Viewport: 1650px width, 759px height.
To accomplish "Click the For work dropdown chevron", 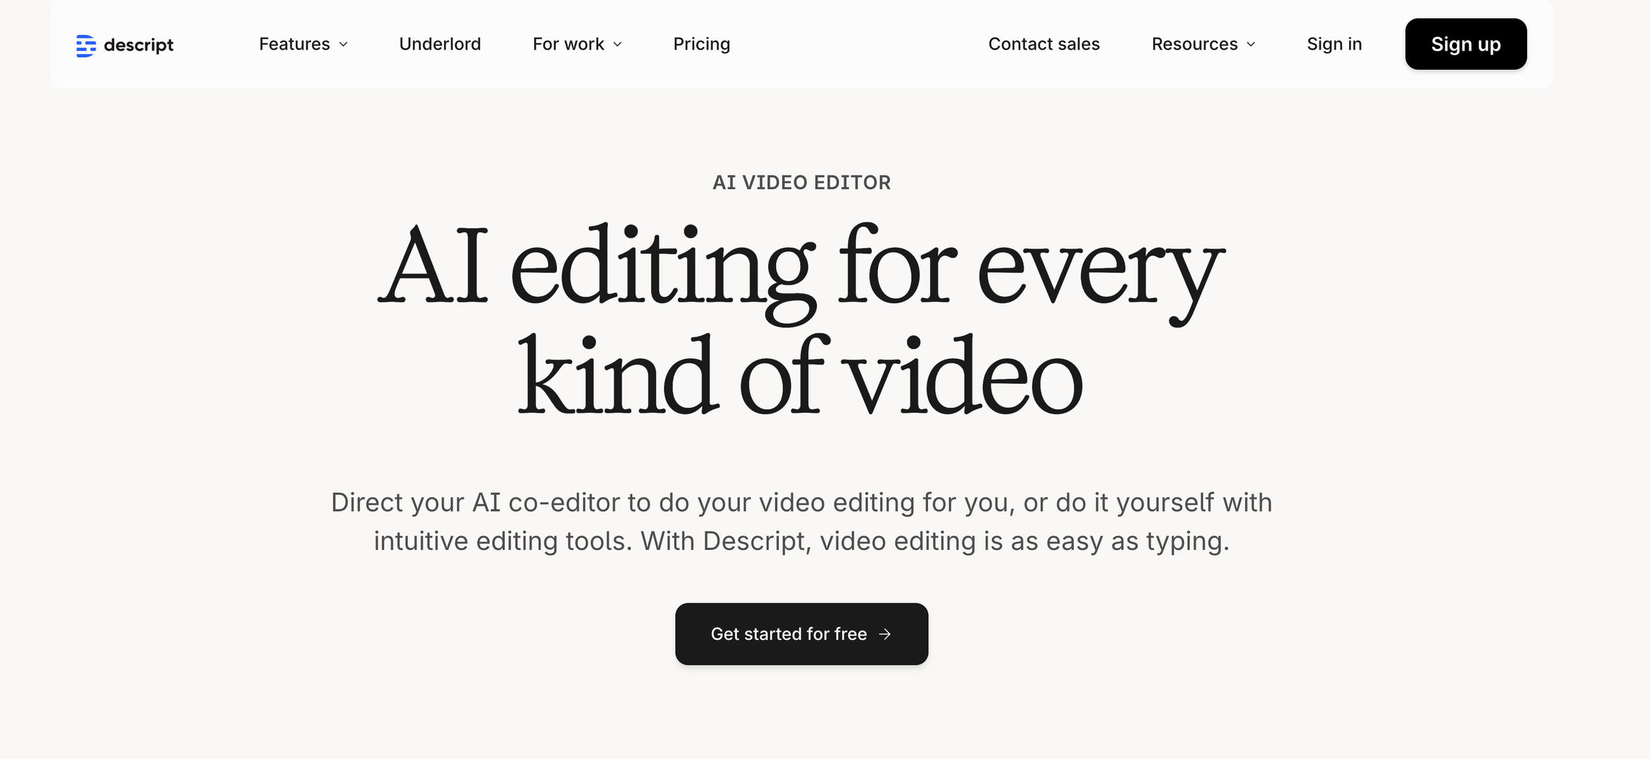I will [618, 44].
